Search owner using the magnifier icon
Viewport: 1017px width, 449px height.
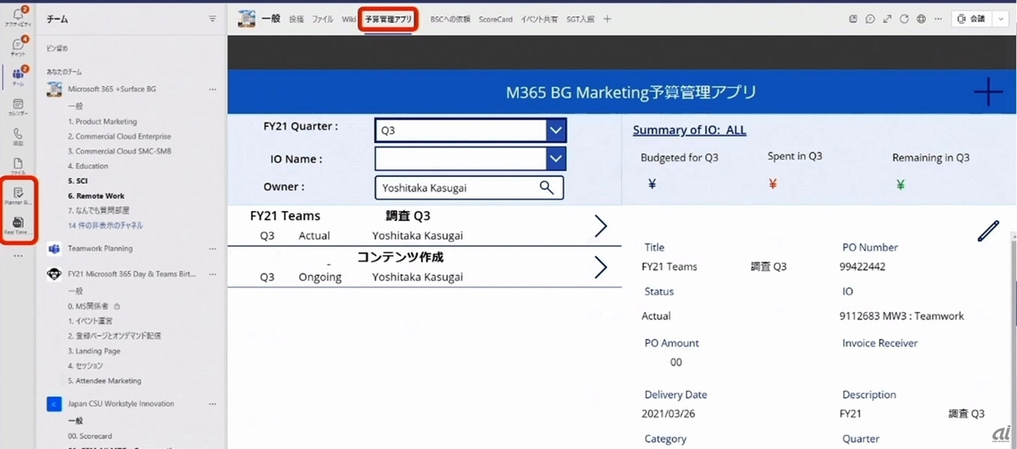coord(547,187)
